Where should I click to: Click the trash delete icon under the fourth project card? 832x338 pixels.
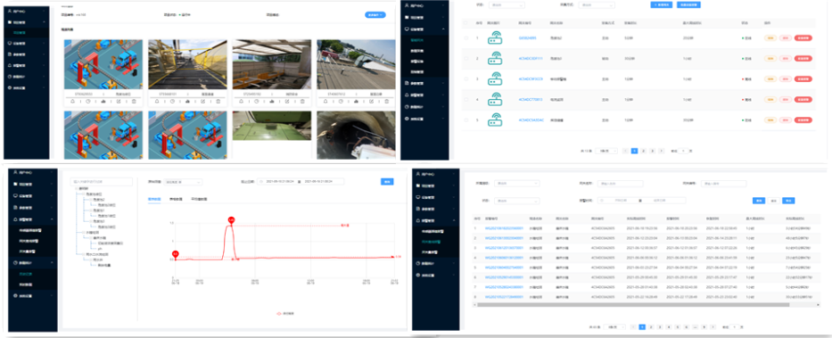387,101
